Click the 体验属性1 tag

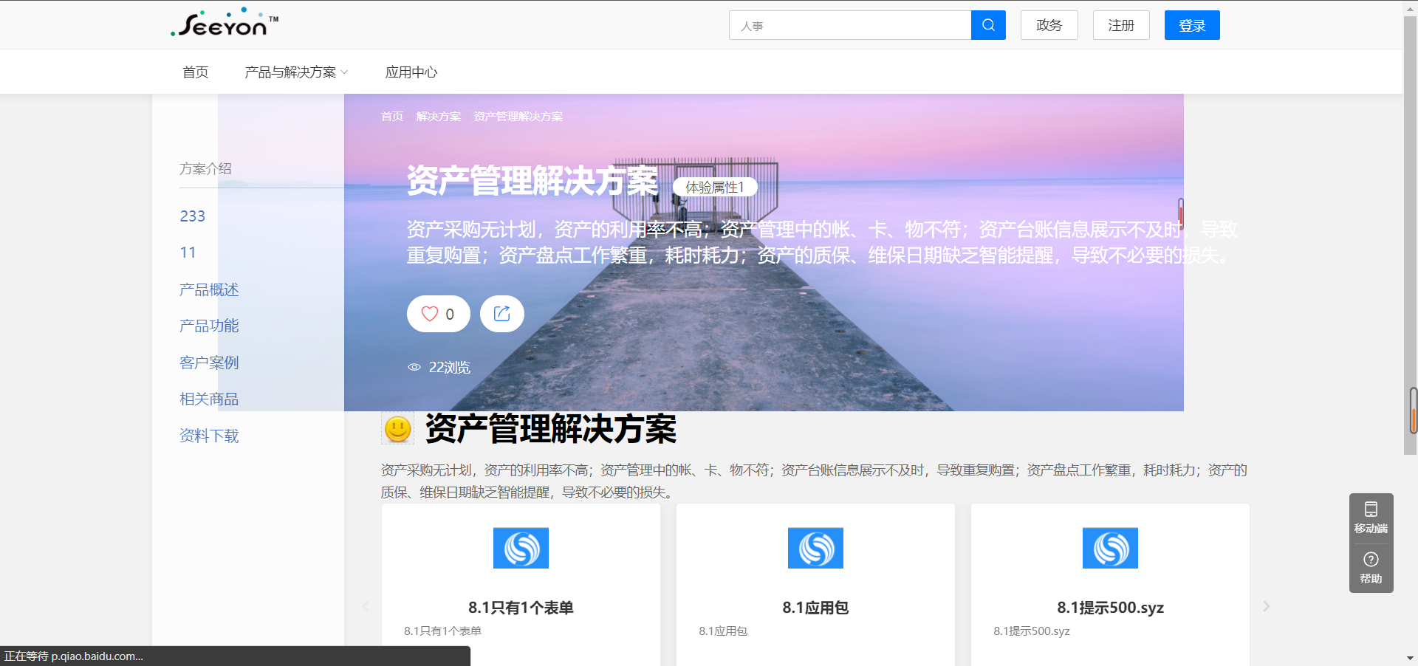click(715, 188)
